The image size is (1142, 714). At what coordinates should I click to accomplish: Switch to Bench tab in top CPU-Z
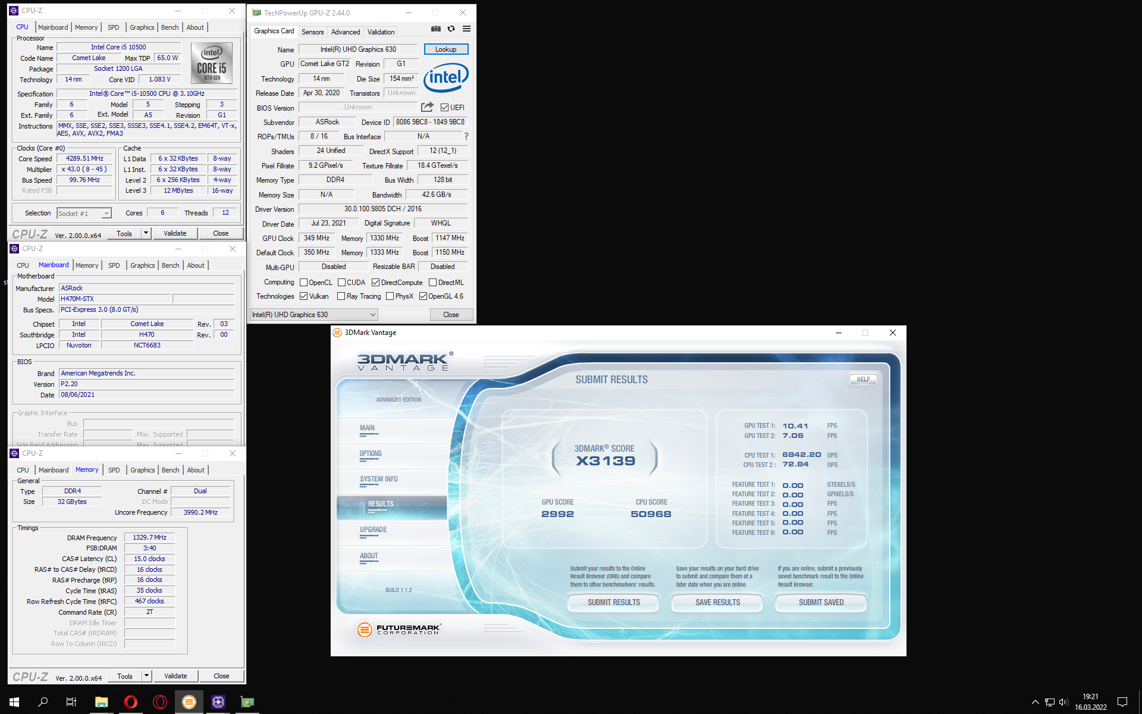click(170, 27)
